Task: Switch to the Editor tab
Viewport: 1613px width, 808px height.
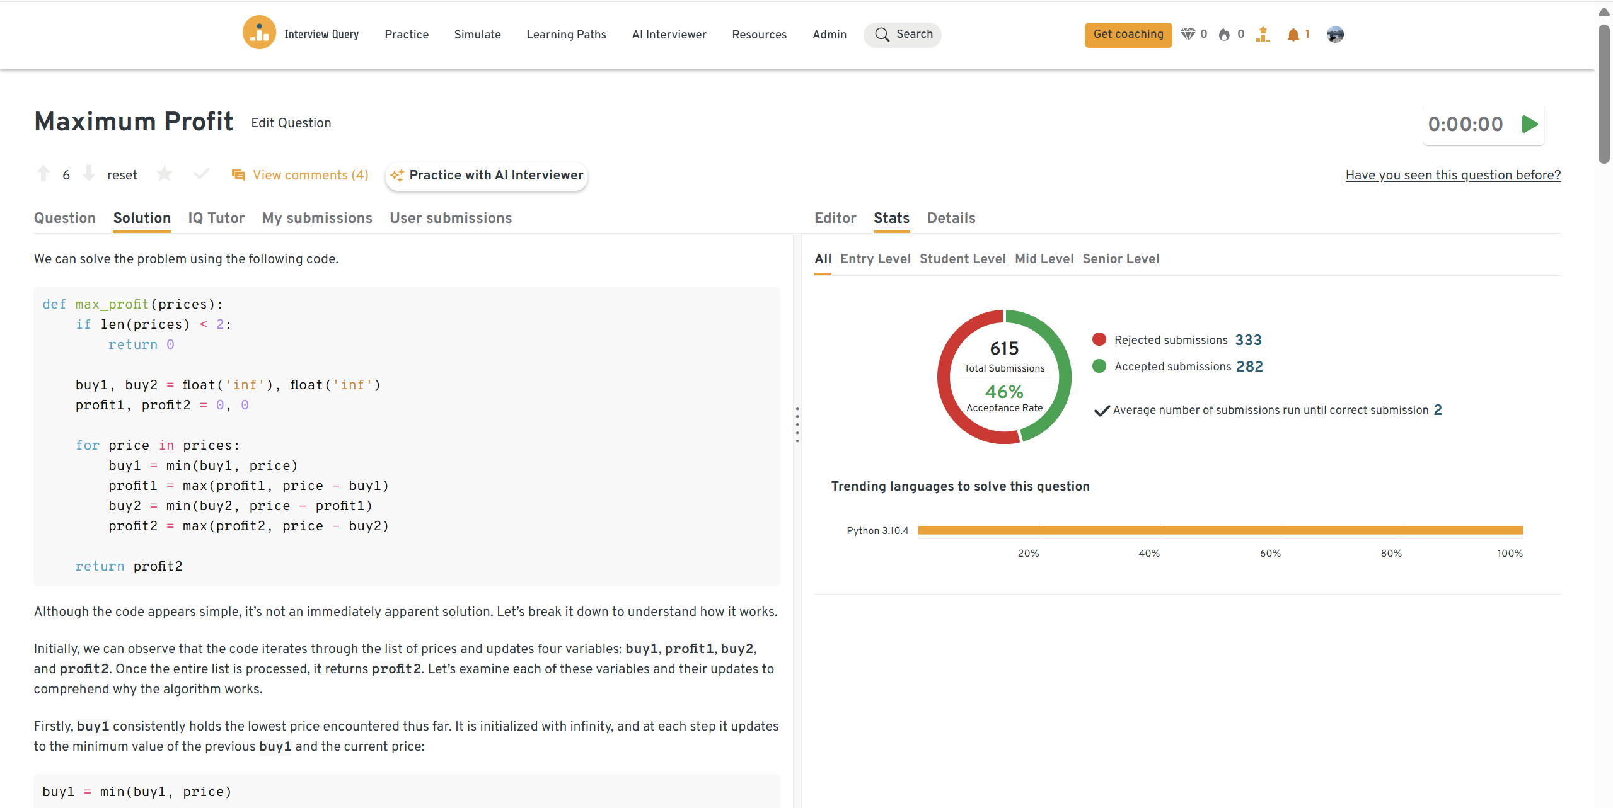Action: (835, 218)
